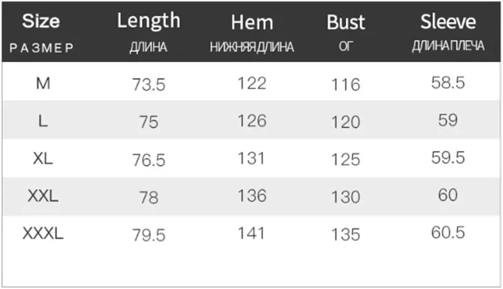
Task: Select the Bust column header
Action: coord(346,22)
